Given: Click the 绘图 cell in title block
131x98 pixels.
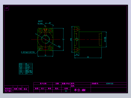Looking at the screenshot, I should [x=37, y=88].
